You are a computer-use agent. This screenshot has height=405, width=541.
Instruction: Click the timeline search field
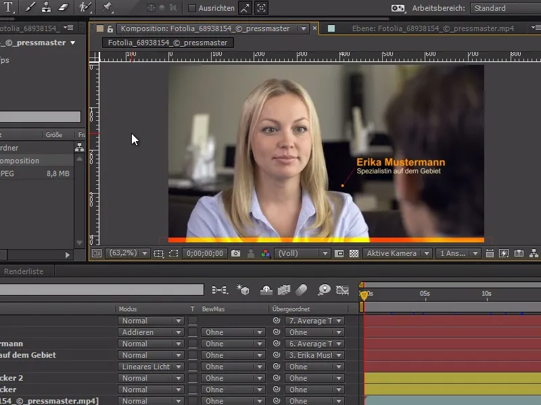pos(101,290)
